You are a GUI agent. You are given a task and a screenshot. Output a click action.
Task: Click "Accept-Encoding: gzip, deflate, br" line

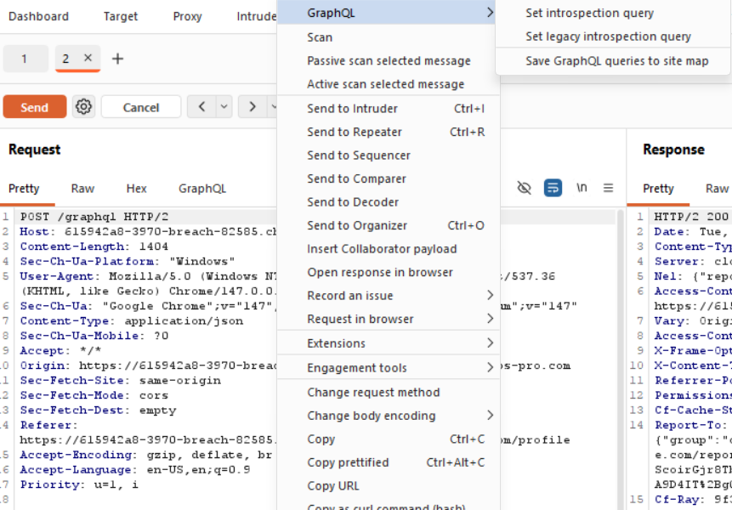point(145,455)
